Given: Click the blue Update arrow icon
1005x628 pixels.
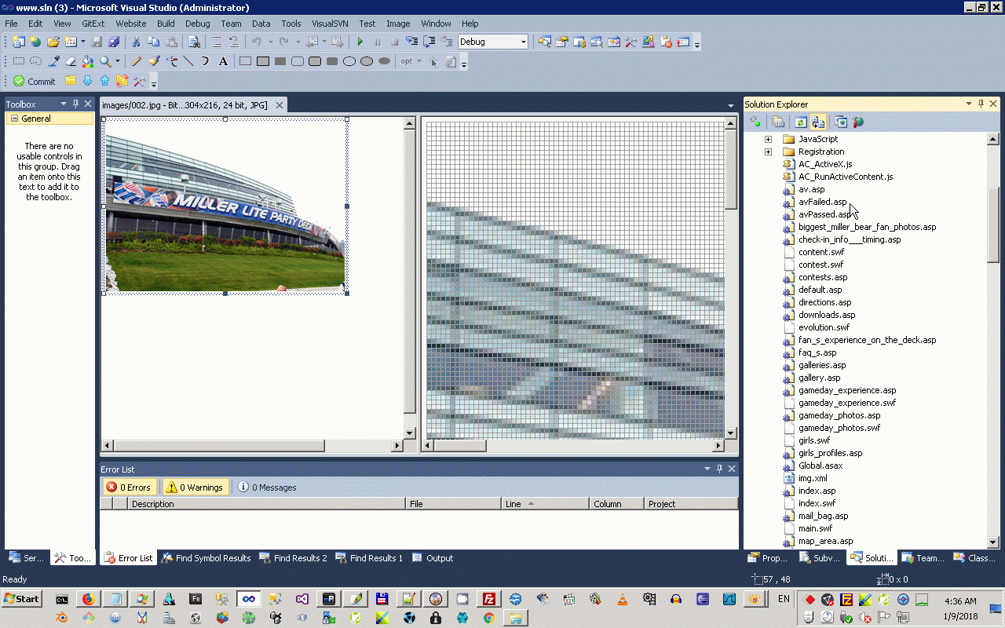Looking at the screenshot, I should (x=88, y=81).
